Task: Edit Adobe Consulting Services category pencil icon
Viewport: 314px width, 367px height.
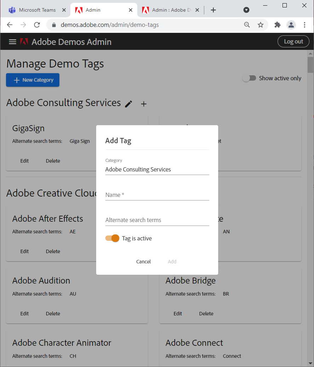Action: pyautogui.click(x=129, y=104)
